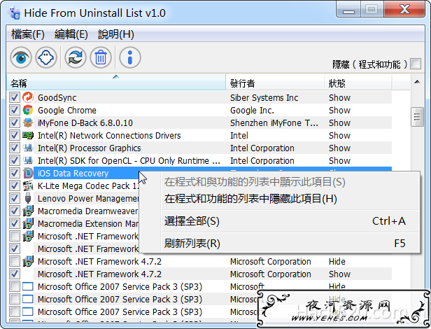The image size is (431, 329).
Task: Sort by the 名稱 column header
Action: 116,83
